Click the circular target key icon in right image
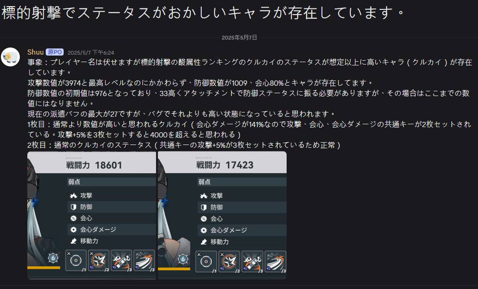The image size is (478, 289). coord(206,261)
